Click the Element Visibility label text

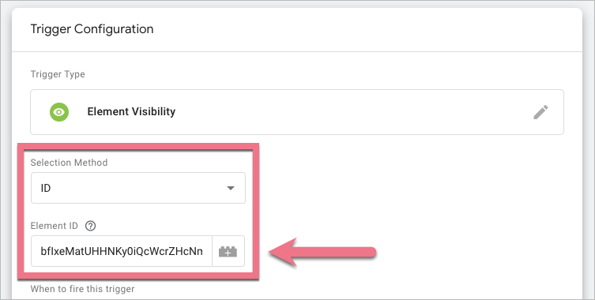coord(131,112)
